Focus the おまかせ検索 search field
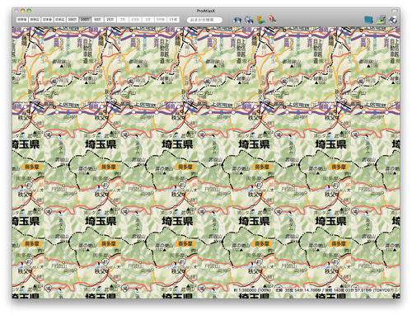412x315 pixels. [x=204, y=20]
